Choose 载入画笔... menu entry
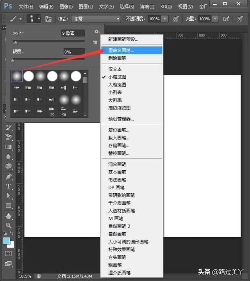250x281 pixels. click(x=132, y=138)
